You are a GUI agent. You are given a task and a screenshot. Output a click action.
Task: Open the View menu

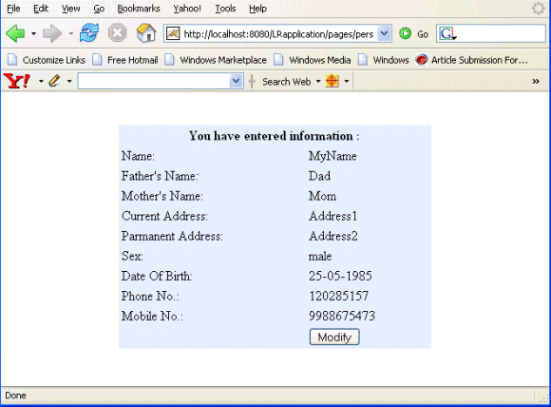pyautogui.click(x=70, y=9)
